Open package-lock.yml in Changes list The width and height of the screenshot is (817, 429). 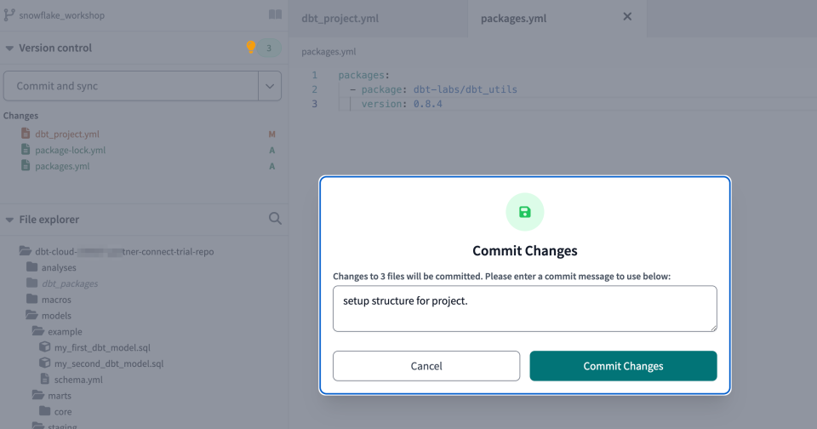click(70, 151)
